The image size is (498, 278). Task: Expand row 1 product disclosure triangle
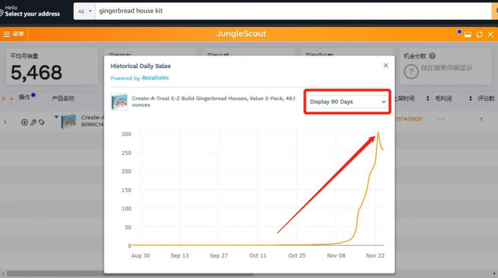pyautogui.click(x=56, y=117)
